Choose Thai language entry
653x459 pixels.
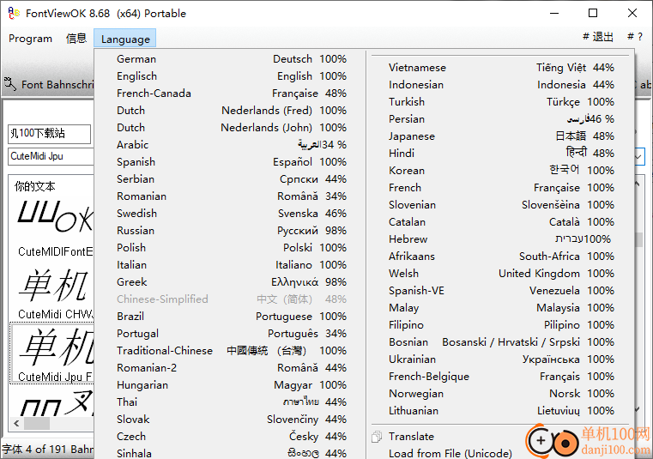(x=230, y=402)
